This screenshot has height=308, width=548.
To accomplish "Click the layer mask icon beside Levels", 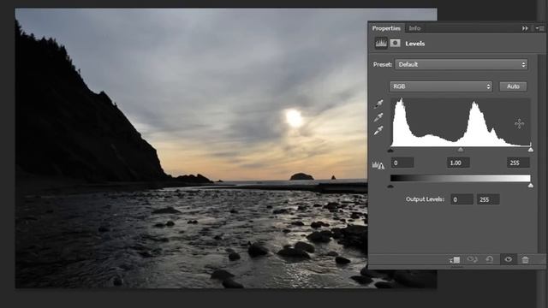I will click(x=396, y=43).
